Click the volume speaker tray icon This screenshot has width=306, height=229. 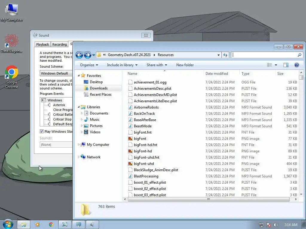point(276,225)
